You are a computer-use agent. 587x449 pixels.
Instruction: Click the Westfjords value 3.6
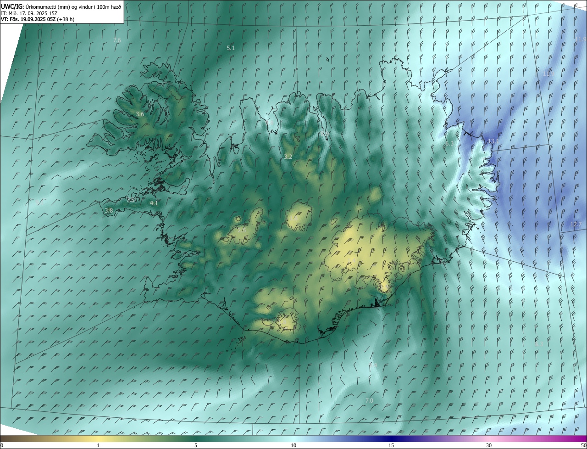click(140, 114)
